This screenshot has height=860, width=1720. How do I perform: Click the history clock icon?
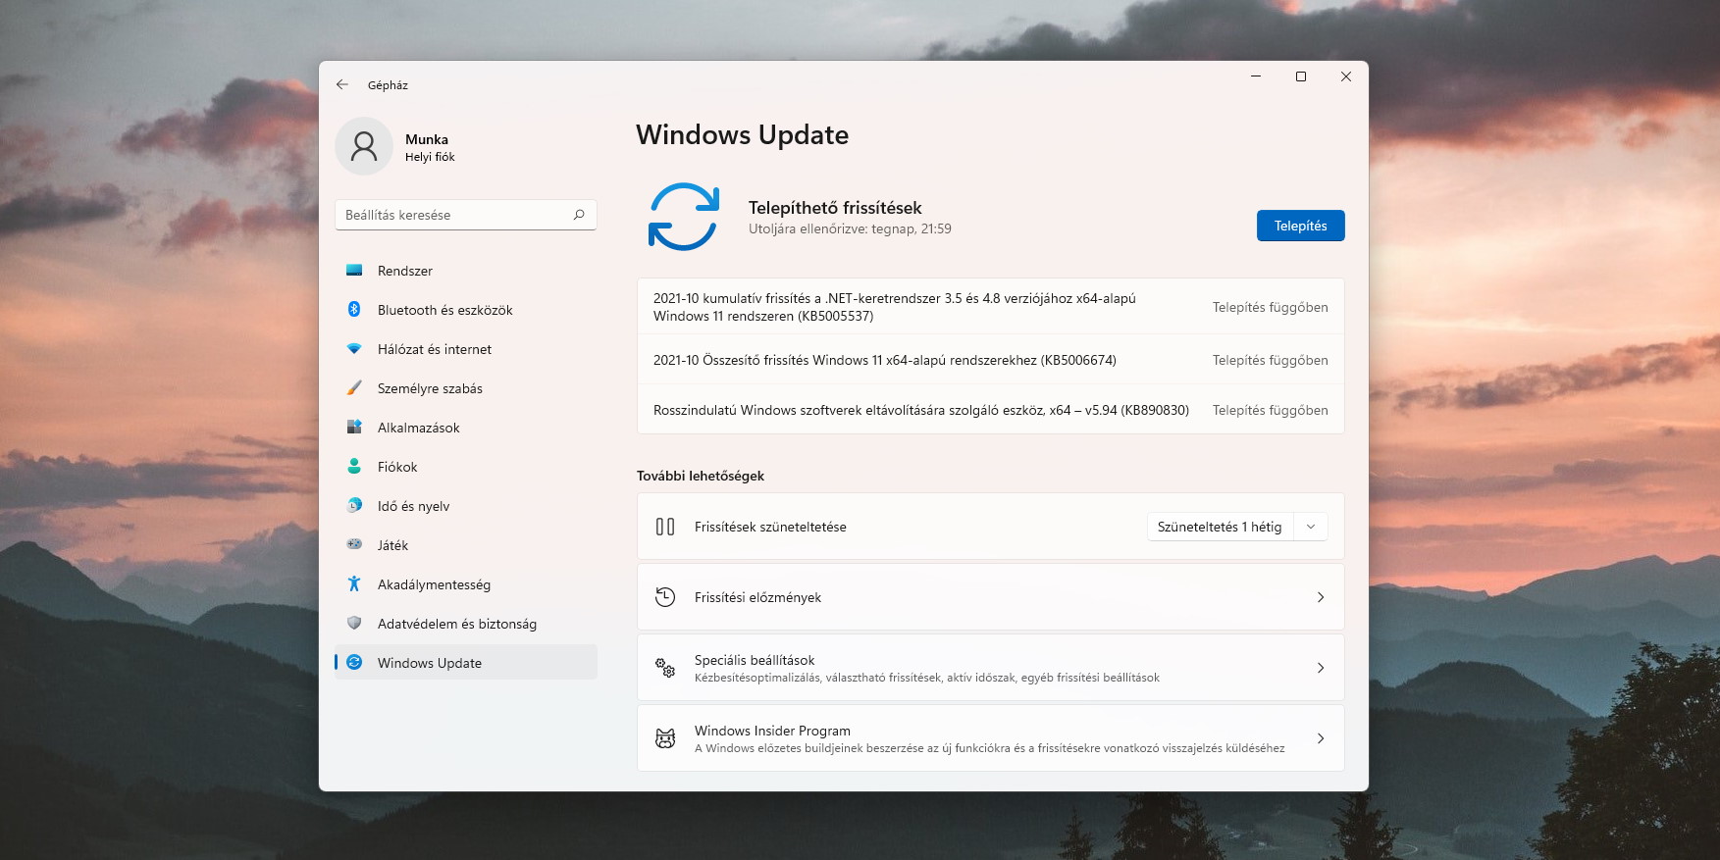pos(665,597)
